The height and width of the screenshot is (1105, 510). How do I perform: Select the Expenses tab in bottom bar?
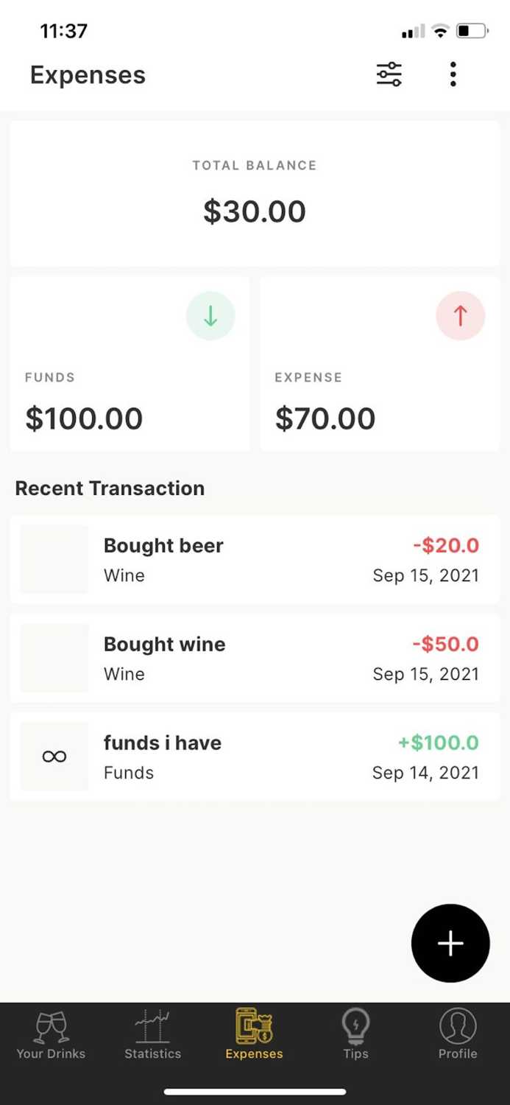(x=254, y=1035)
